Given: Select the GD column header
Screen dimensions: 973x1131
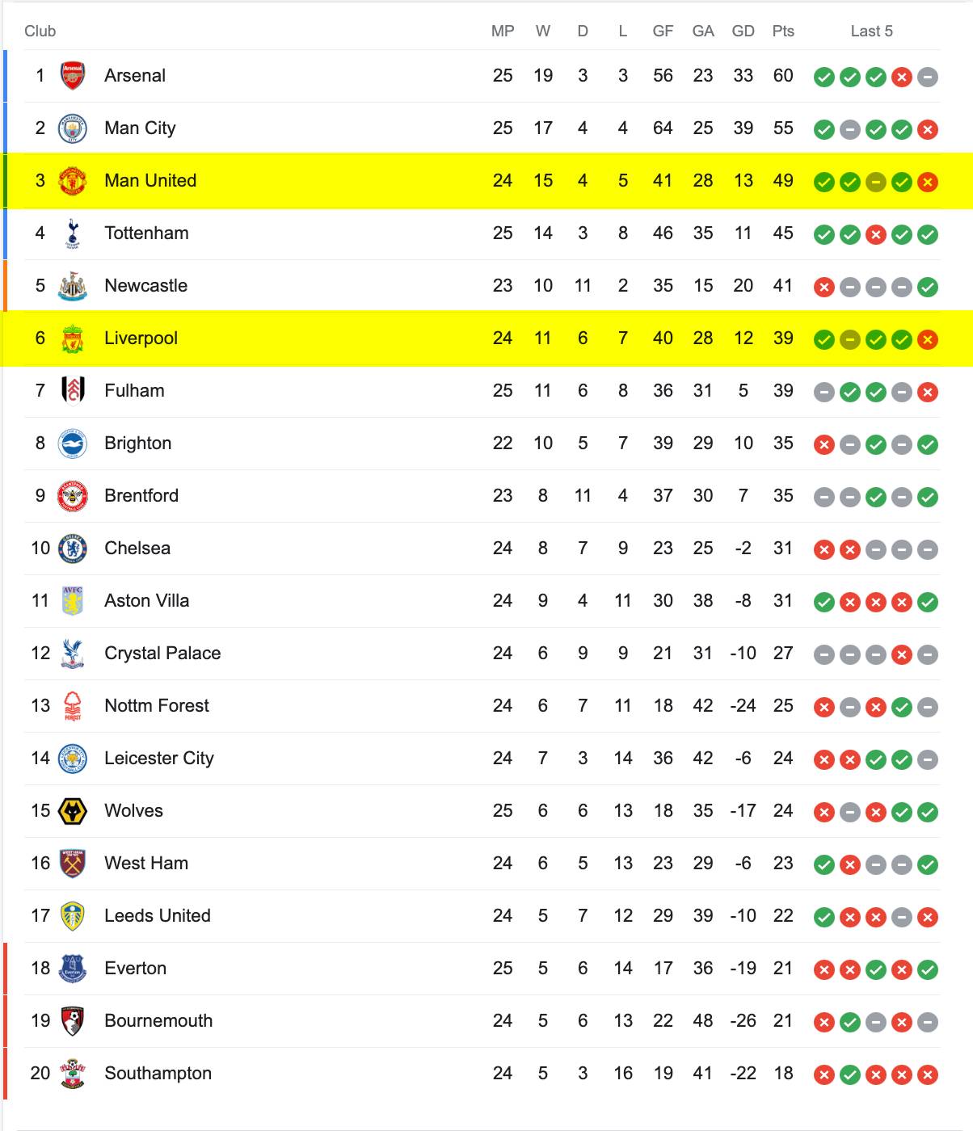Looking at the screenshot, I should tap(743, 32).
